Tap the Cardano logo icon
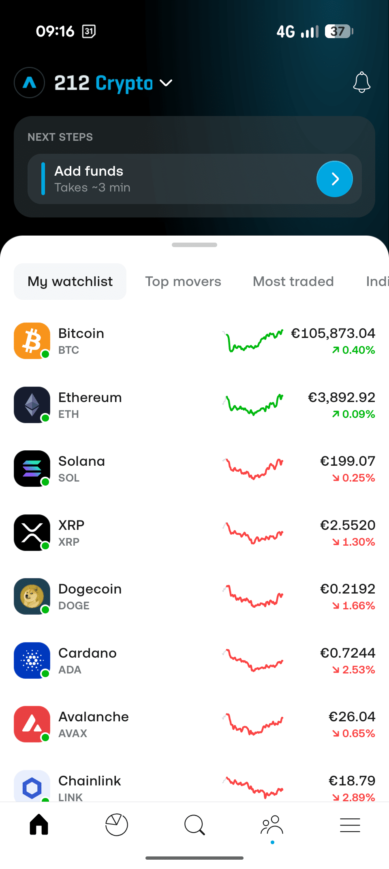Viewport: 389px width, 869px height. click(32, 660)
